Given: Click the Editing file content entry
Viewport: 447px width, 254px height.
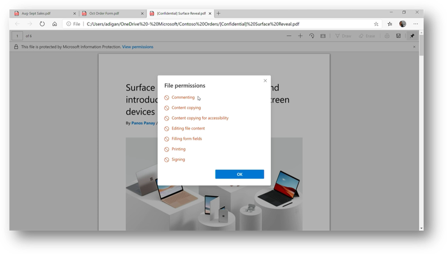Looking at the screenshot, I should (x=185, y=128).
